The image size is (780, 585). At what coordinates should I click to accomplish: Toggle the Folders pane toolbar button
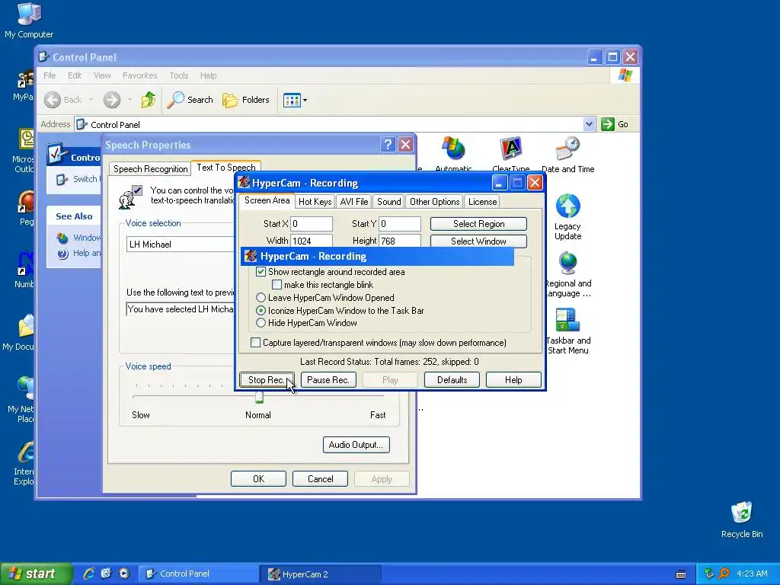point(246,100)
